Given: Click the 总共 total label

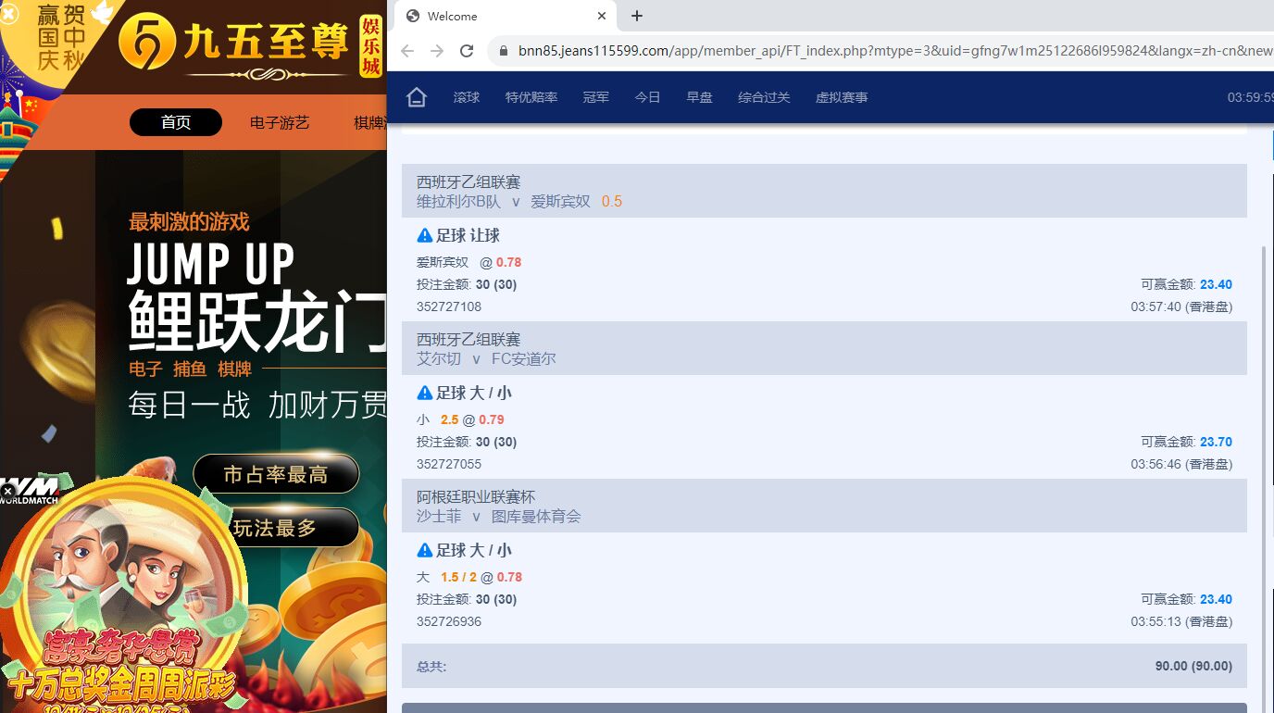Looking at the screenshot, I should click(431, 666).
